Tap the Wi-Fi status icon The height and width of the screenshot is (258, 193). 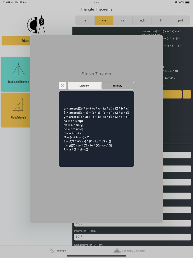pos(176,2)
